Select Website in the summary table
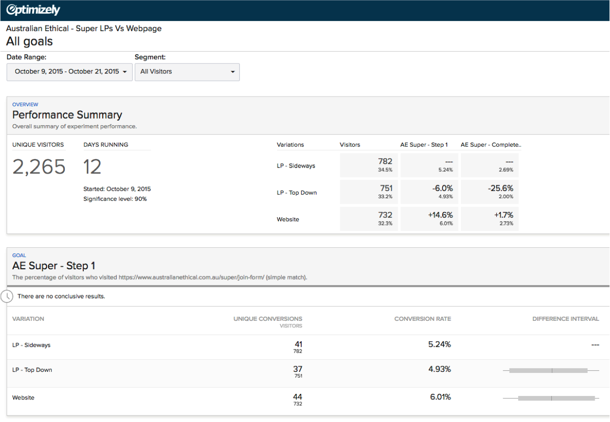This screenshot has width=610, height=422. [288, 219]
